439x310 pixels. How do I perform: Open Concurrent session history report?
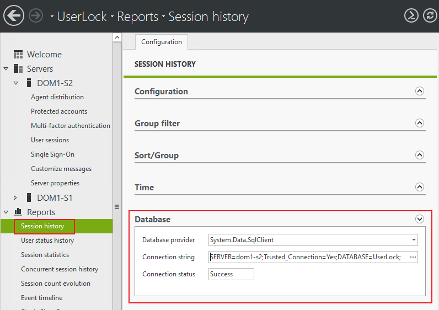tap(60, 269)
